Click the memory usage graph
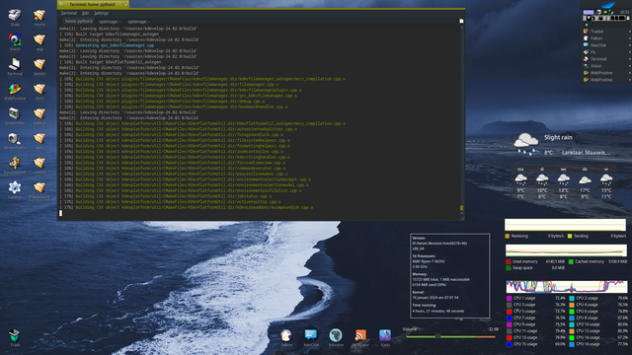The height and width of the screenshot is (355, 632). [x=566, y=250]
